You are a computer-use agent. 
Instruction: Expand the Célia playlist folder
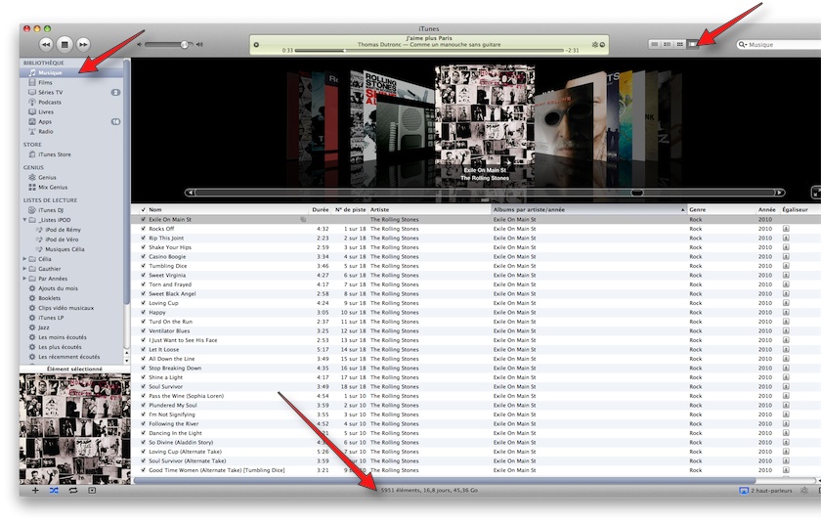24,259
